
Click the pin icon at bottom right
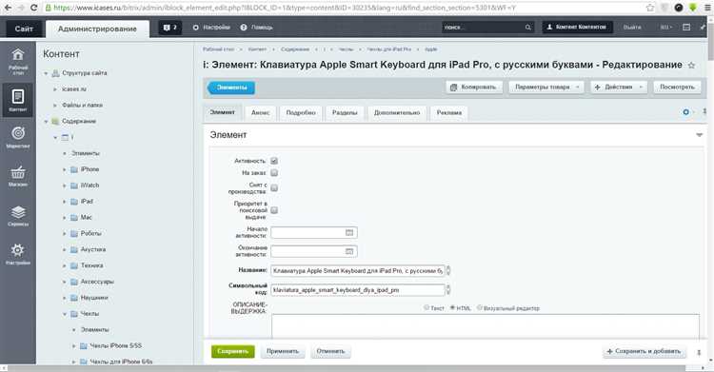pos(699,352)
